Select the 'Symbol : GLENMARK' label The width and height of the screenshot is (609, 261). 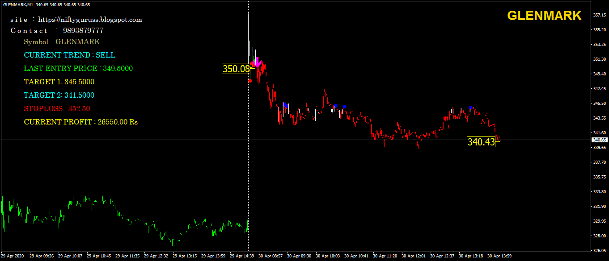click(x=62, y=41)
